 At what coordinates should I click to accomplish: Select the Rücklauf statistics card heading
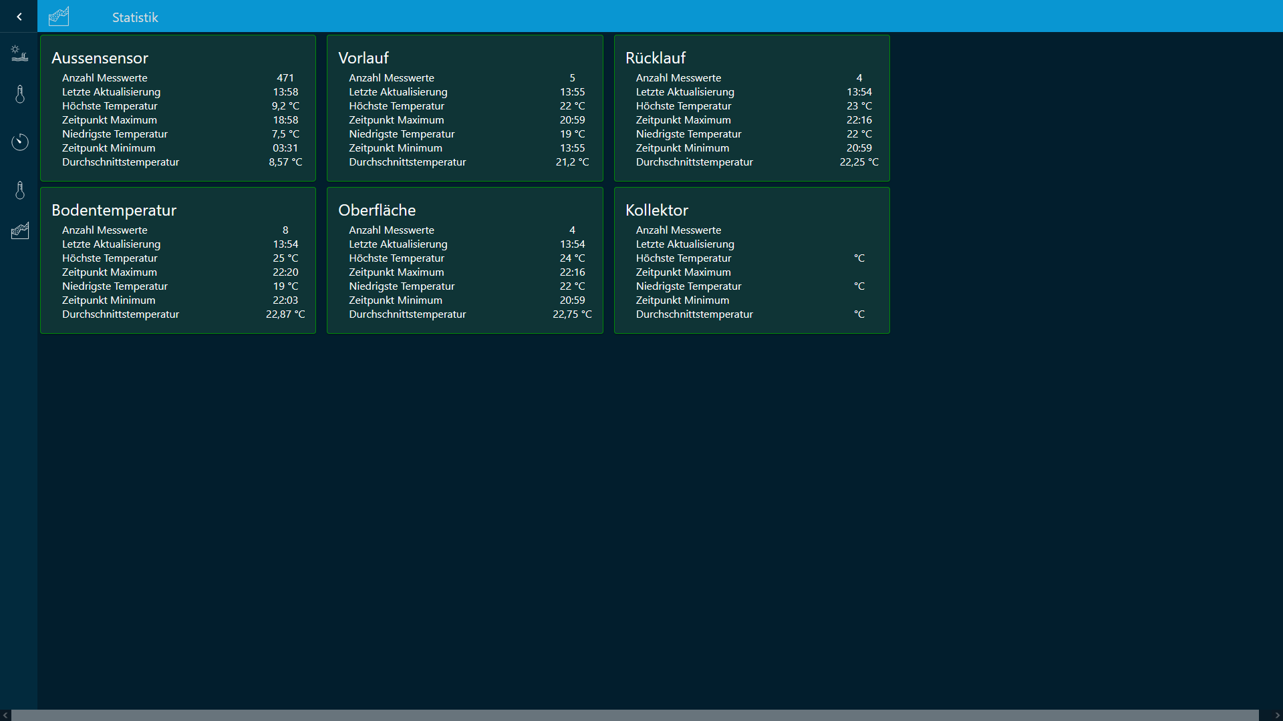655,58
